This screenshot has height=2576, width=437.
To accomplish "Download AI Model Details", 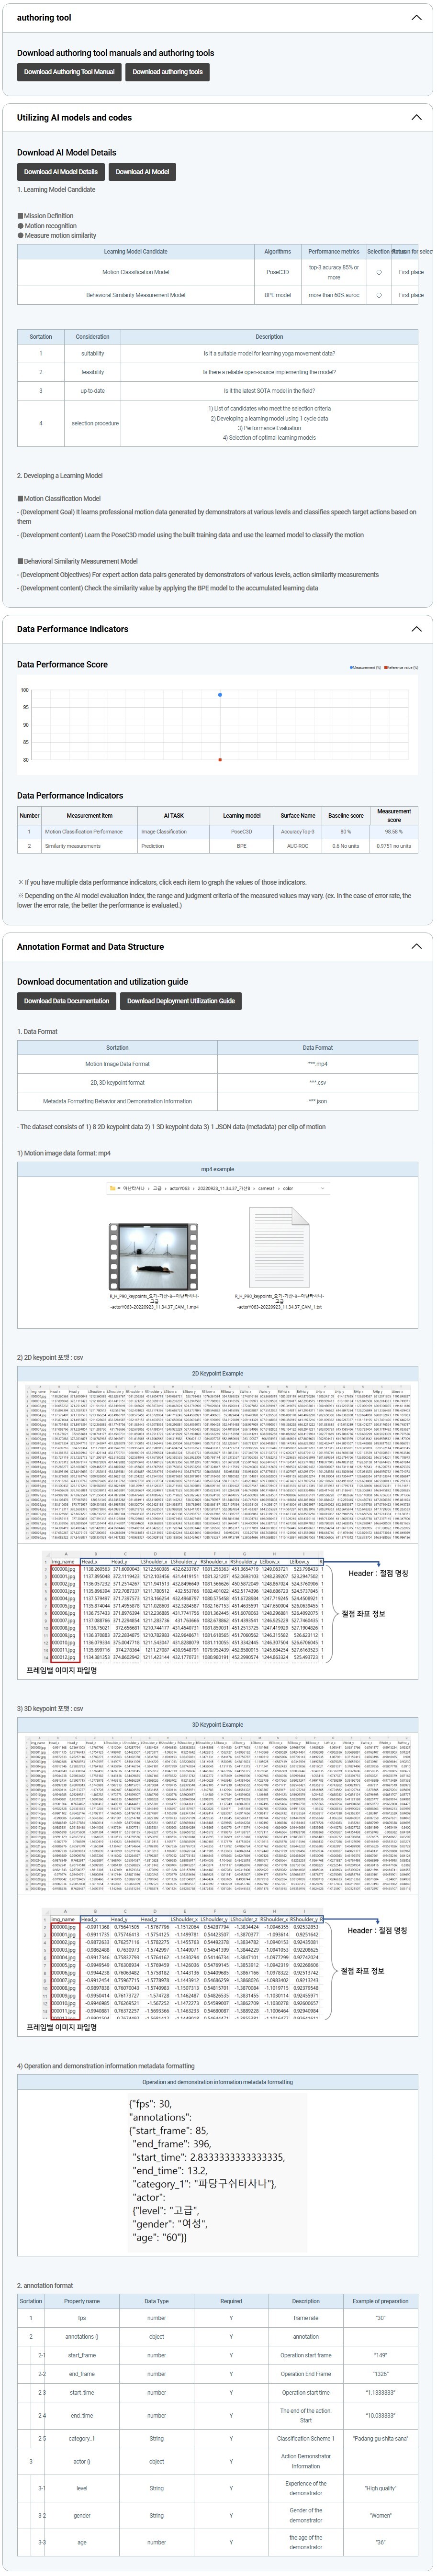I will [61, 172].
